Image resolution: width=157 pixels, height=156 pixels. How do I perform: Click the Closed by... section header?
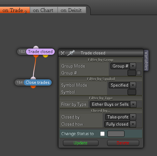pos(101,111)
